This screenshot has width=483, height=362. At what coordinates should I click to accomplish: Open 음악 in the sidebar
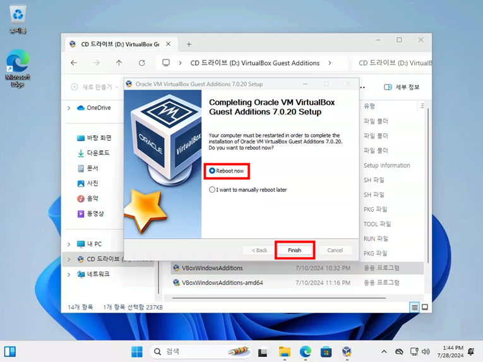pos(88,198)
